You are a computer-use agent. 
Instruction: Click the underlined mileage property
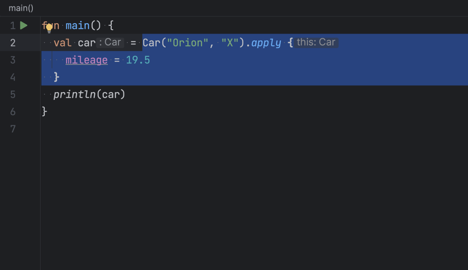click(x=86, y=60)
